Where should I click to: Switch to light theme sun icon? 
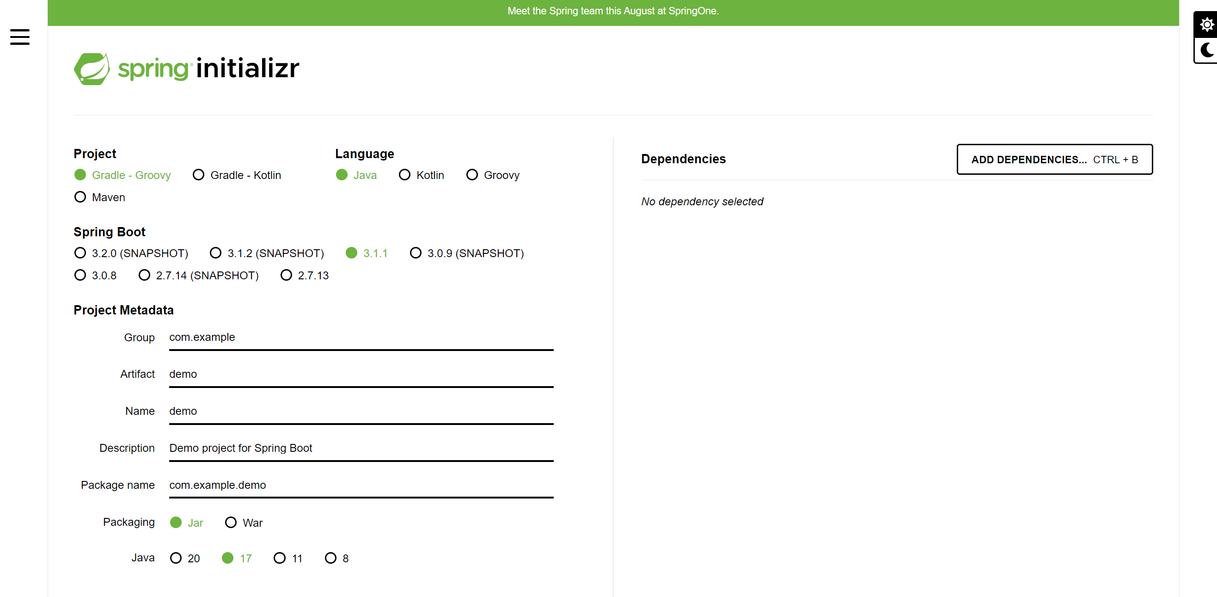coord(1207,25)
